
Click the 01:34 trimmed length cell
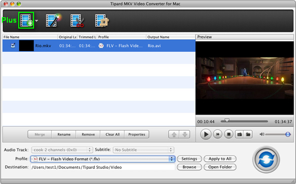87,46
